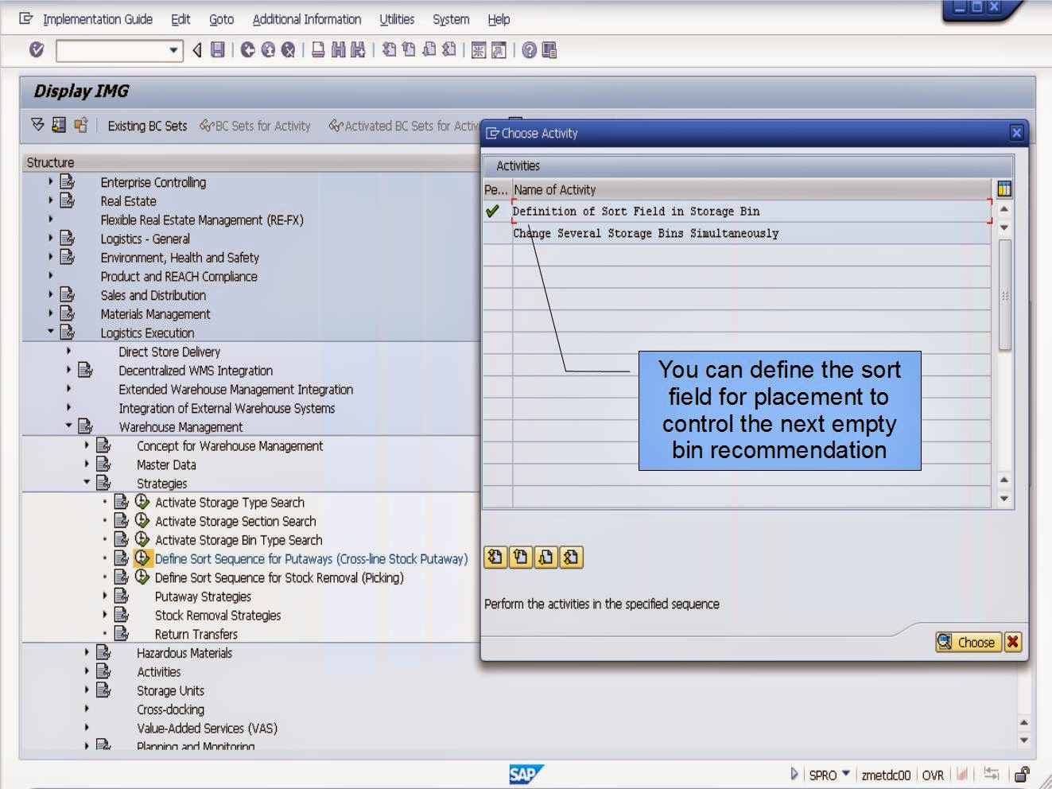Open the System menu

pos(451,19)
